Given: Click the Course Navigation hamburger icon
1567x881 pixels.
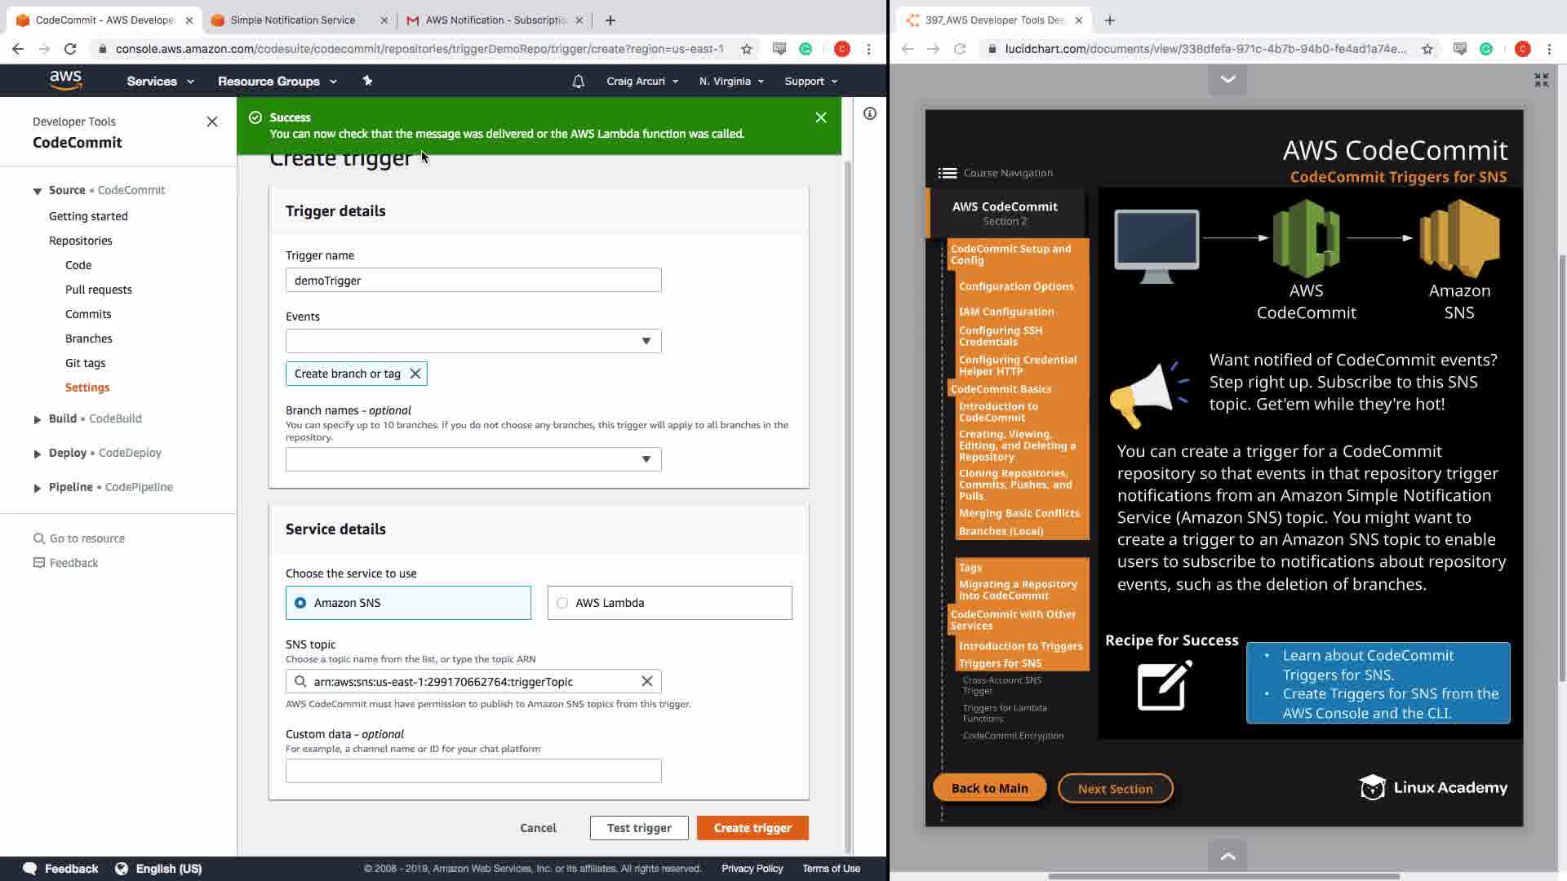Looking at the screenshot, I should (x=947, y=173).
